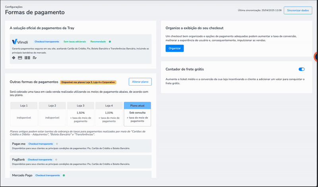Click the 'Contador de frete grátis' heading
Screen dimensions: 318x187
click(x=184, y=69)
